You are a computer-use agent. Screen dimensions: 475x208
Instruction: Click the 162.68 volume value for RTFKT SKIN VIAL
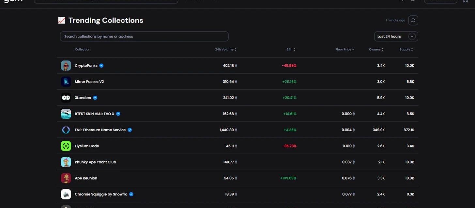pos(228,114)
